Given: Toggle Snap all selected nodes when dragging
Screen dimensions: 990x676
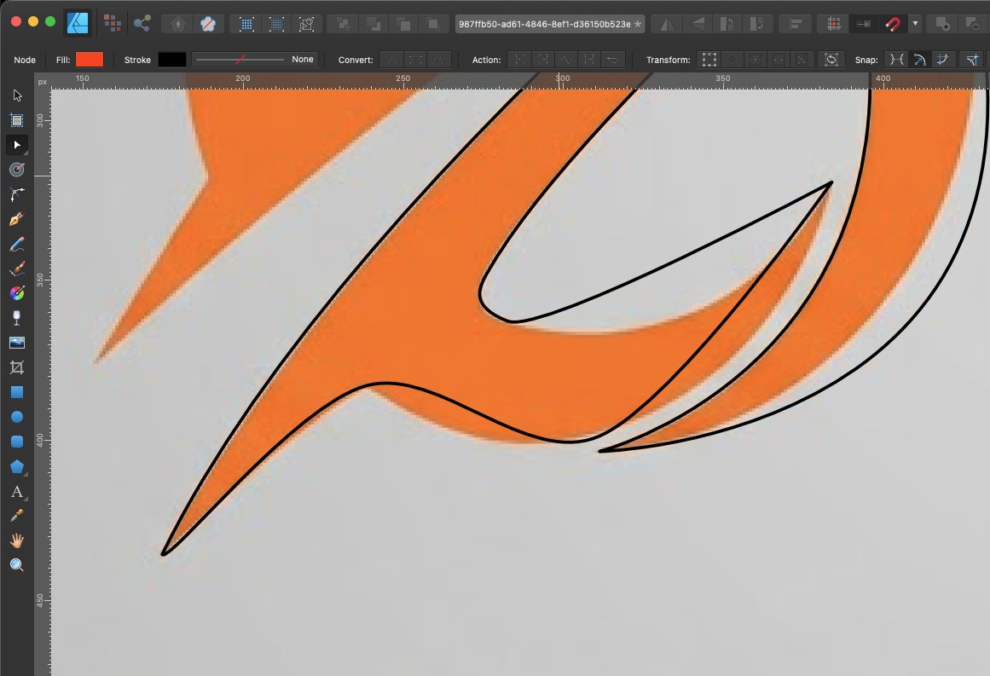Looking at the screenshot, I should [942, 60].
